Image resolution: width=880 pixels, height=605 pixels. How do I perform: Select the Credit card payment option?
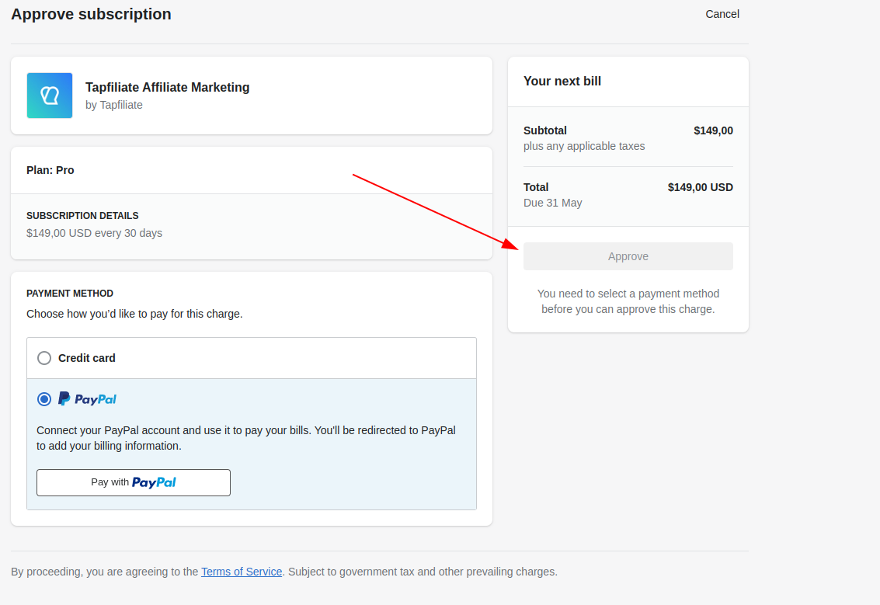(44, 358)
